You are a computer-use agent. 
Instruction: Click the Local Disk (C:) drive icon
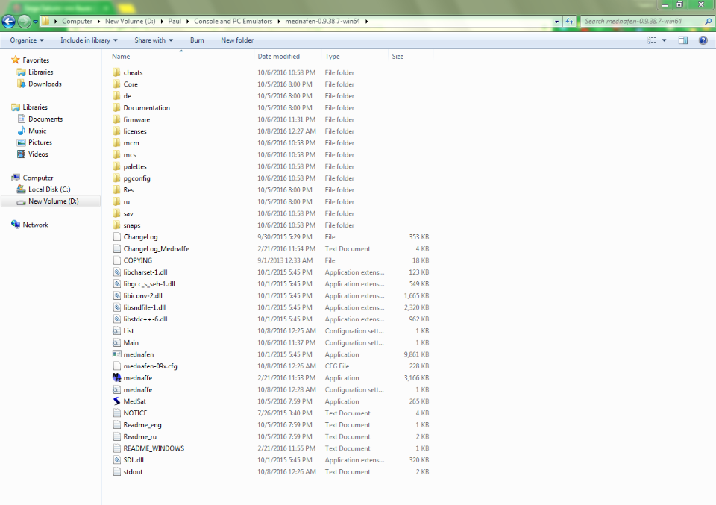(x=21, y=189)
